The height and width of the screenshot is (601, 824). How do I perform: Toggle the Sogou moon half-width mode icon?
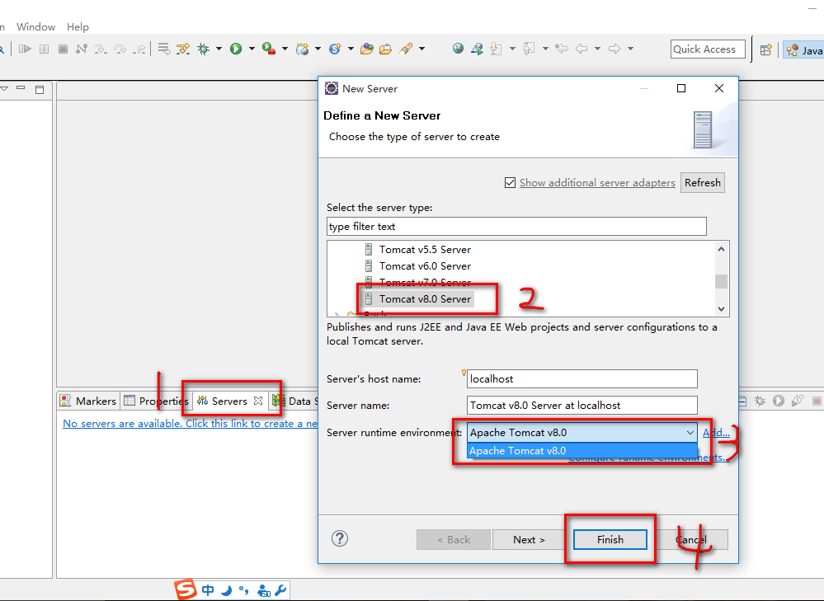click(227, 590)
